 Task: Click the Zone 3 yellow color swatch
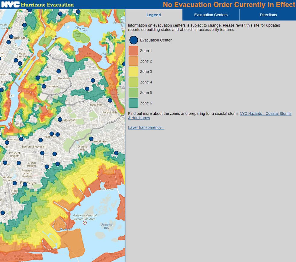tap(134, 72)
